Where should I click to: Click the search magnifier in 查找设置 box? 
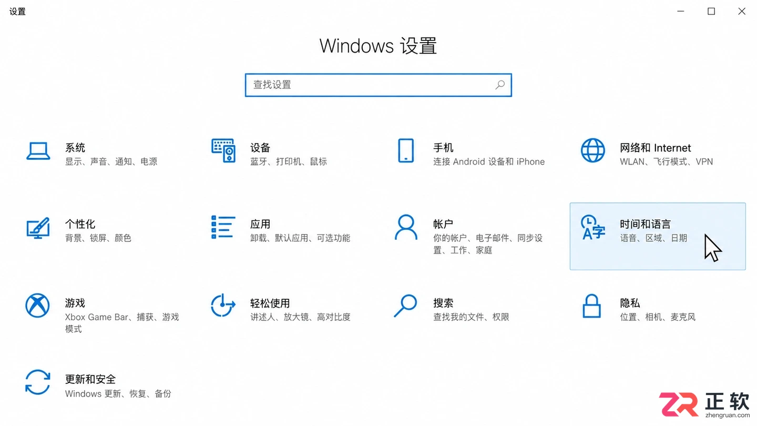500,85
